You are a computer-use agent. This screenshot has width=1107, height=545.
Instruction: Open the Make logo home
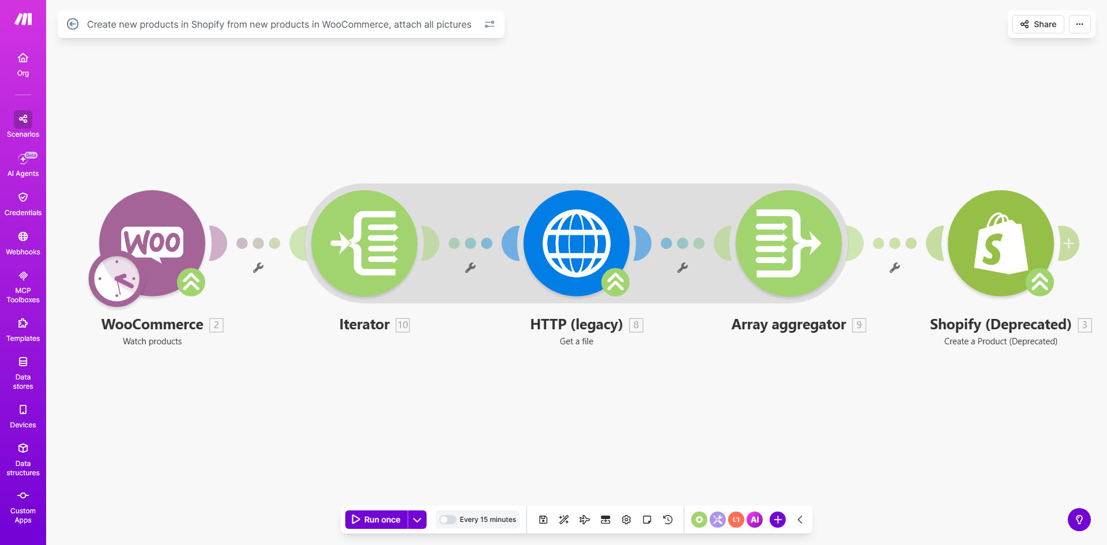[23, 19]
